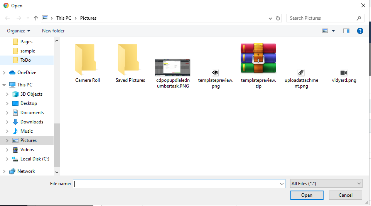Create a New folder
Image resolution: width=371 pixels, height=206 pixels.
tap(53, 31)
